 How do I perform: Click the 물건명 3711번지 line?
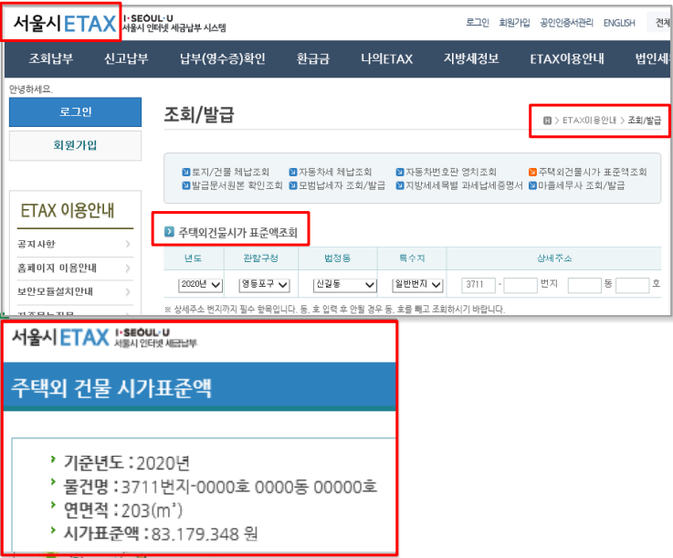click(x=220, y=487)
